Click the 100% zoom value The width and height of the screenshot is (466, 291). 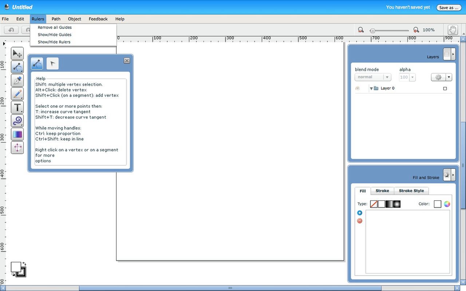(429, 30)
